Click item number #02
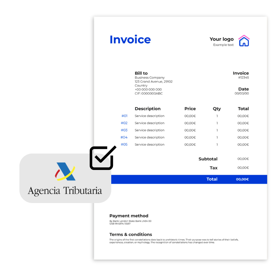The height and width of the screenshot is (273, 273). [124, 123]
